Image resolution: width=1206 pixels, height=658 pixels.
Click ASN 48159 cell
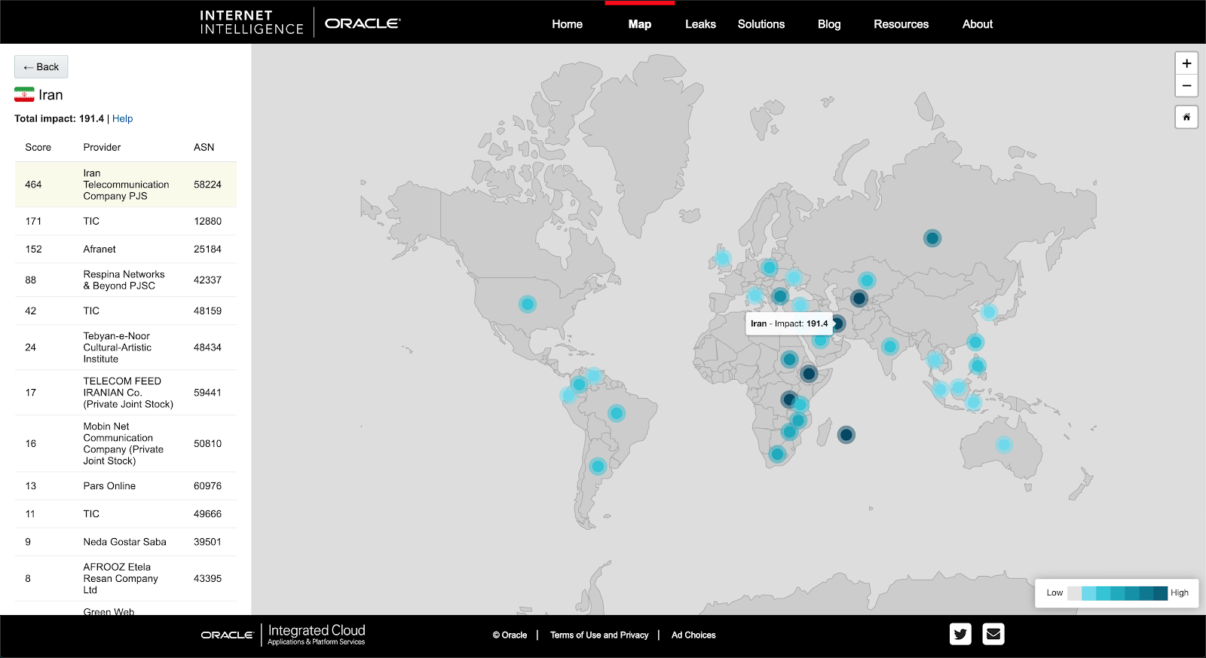pos(207,311)
